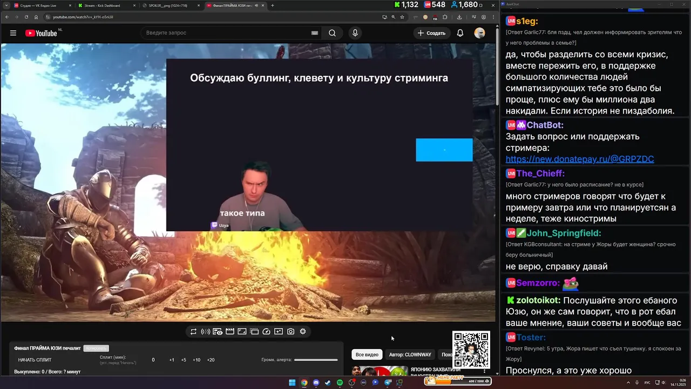Open the donatepay.ru link in chat
This screenshot has width=691, height=389.
[580, 159]
